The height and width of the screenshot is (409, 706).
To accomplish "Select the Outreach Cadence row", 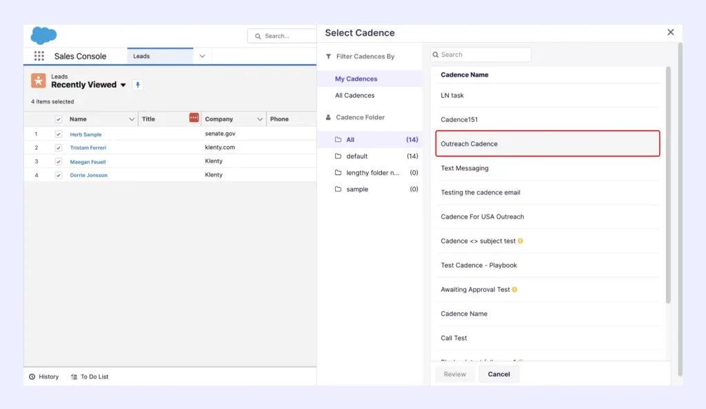I will (547, 143).
